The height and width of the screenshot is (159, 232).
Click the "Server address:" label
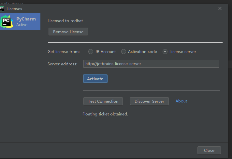coord(63,64)
